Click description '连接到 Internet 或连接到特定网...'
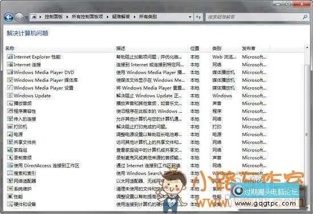 pos(150,65)
